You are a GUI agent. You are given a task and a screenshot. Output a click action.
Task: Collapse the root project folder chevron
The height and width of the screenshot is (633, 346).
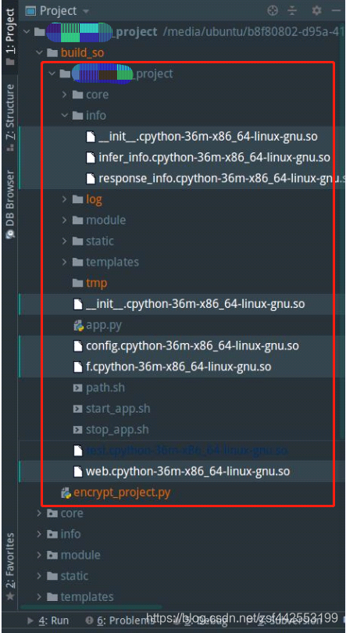coord(27,32)
